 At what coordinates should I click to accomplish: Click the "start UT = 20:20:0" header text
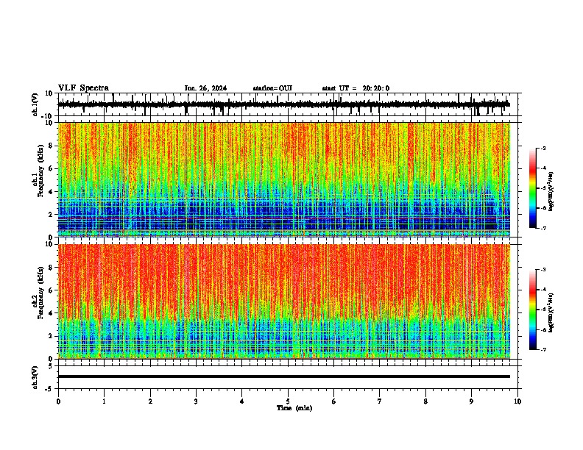pyautogui.click(x=356, y=88)
